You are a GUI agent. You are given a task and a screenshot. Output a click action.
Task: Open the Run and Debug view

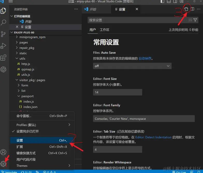point(3,46)
